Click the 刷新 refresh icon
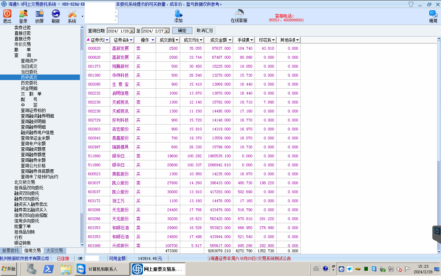The height and width of the screenshot is (276, 441). tap(55, 14)
